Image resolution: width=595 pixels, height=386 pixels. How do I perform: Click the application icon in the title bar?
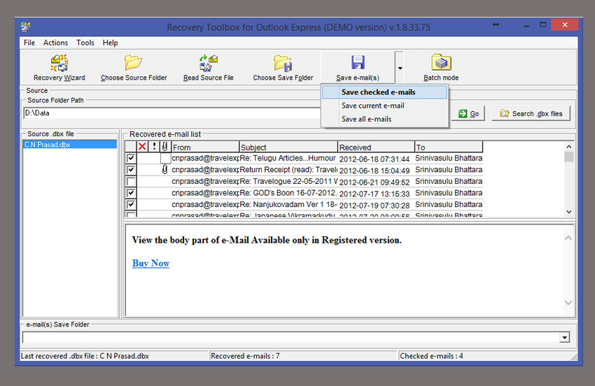coord(26,27)
